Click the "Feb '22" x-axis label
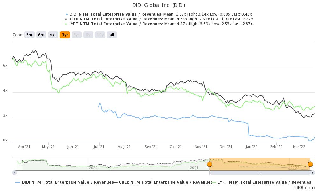The width and height of the screenshot is (318, 191). pyautogui.click(x=276, y=147)
